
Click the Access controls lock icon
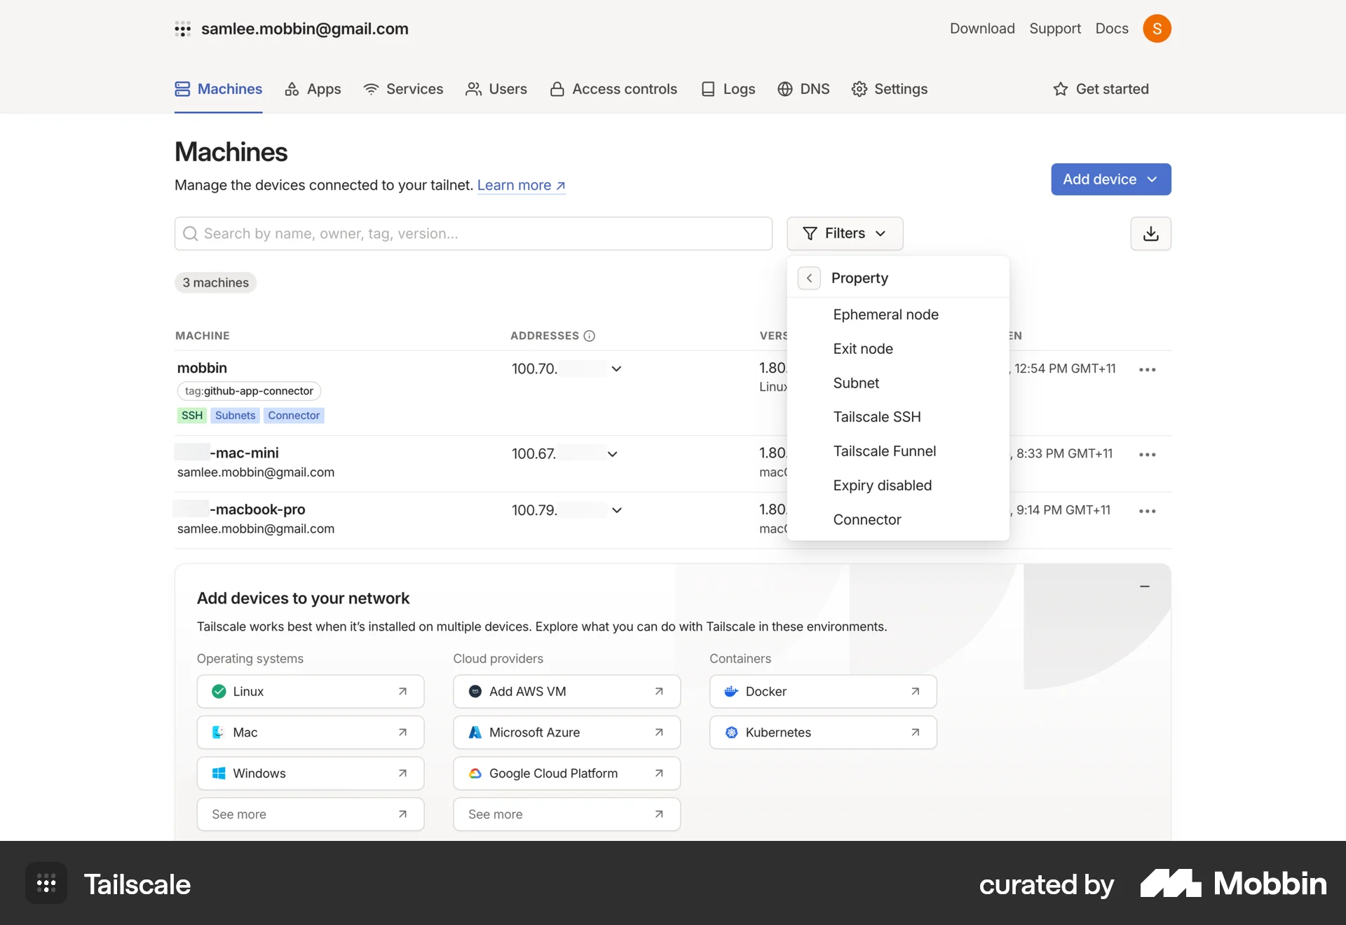(557, 89)
